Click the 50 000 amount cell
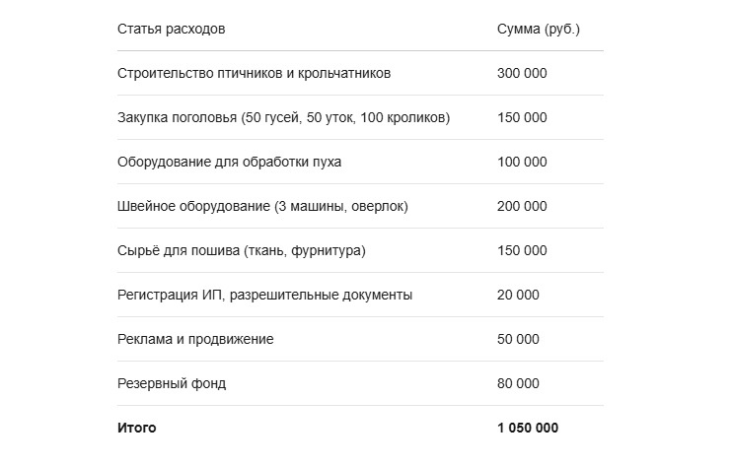Screen dimensions: 732x466 point(518,339)
